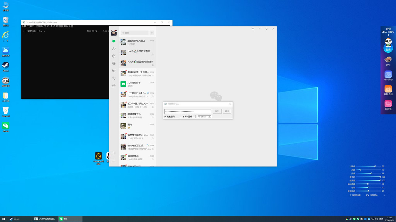Open the Channels butterfly icon in WeChat sidebar

click(x=114, y=71)
